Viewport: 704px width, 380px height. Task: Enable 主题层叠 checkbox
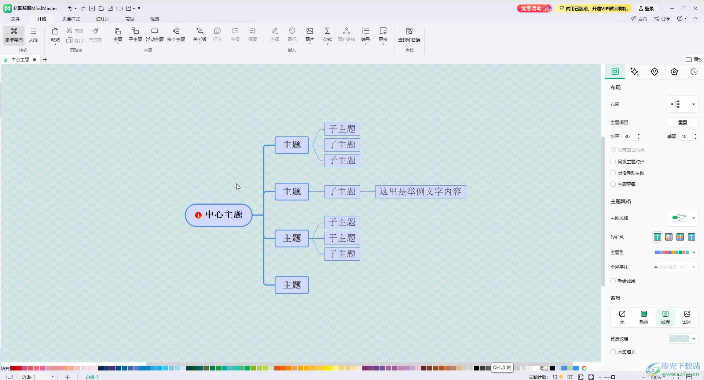pyautogui.click(x=613, y=184)
